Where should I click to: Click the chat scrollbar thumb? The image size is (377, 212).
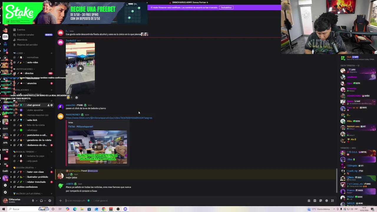pos(337,180)
